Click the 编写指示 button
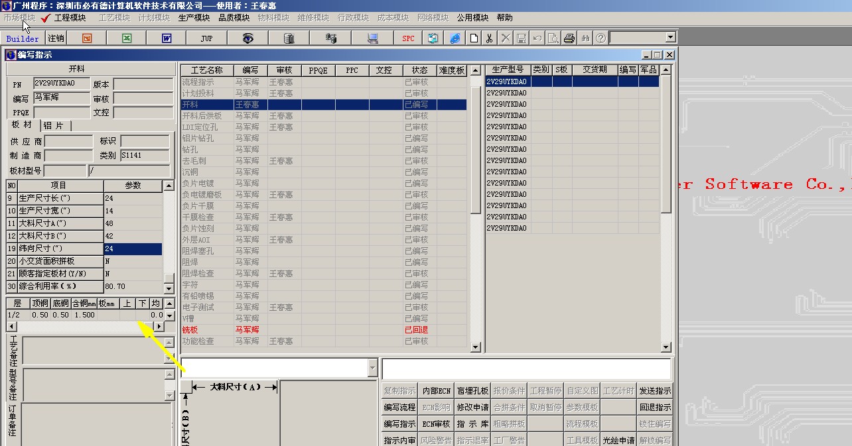Screen dimensions: 852x446 coord(399,424)
